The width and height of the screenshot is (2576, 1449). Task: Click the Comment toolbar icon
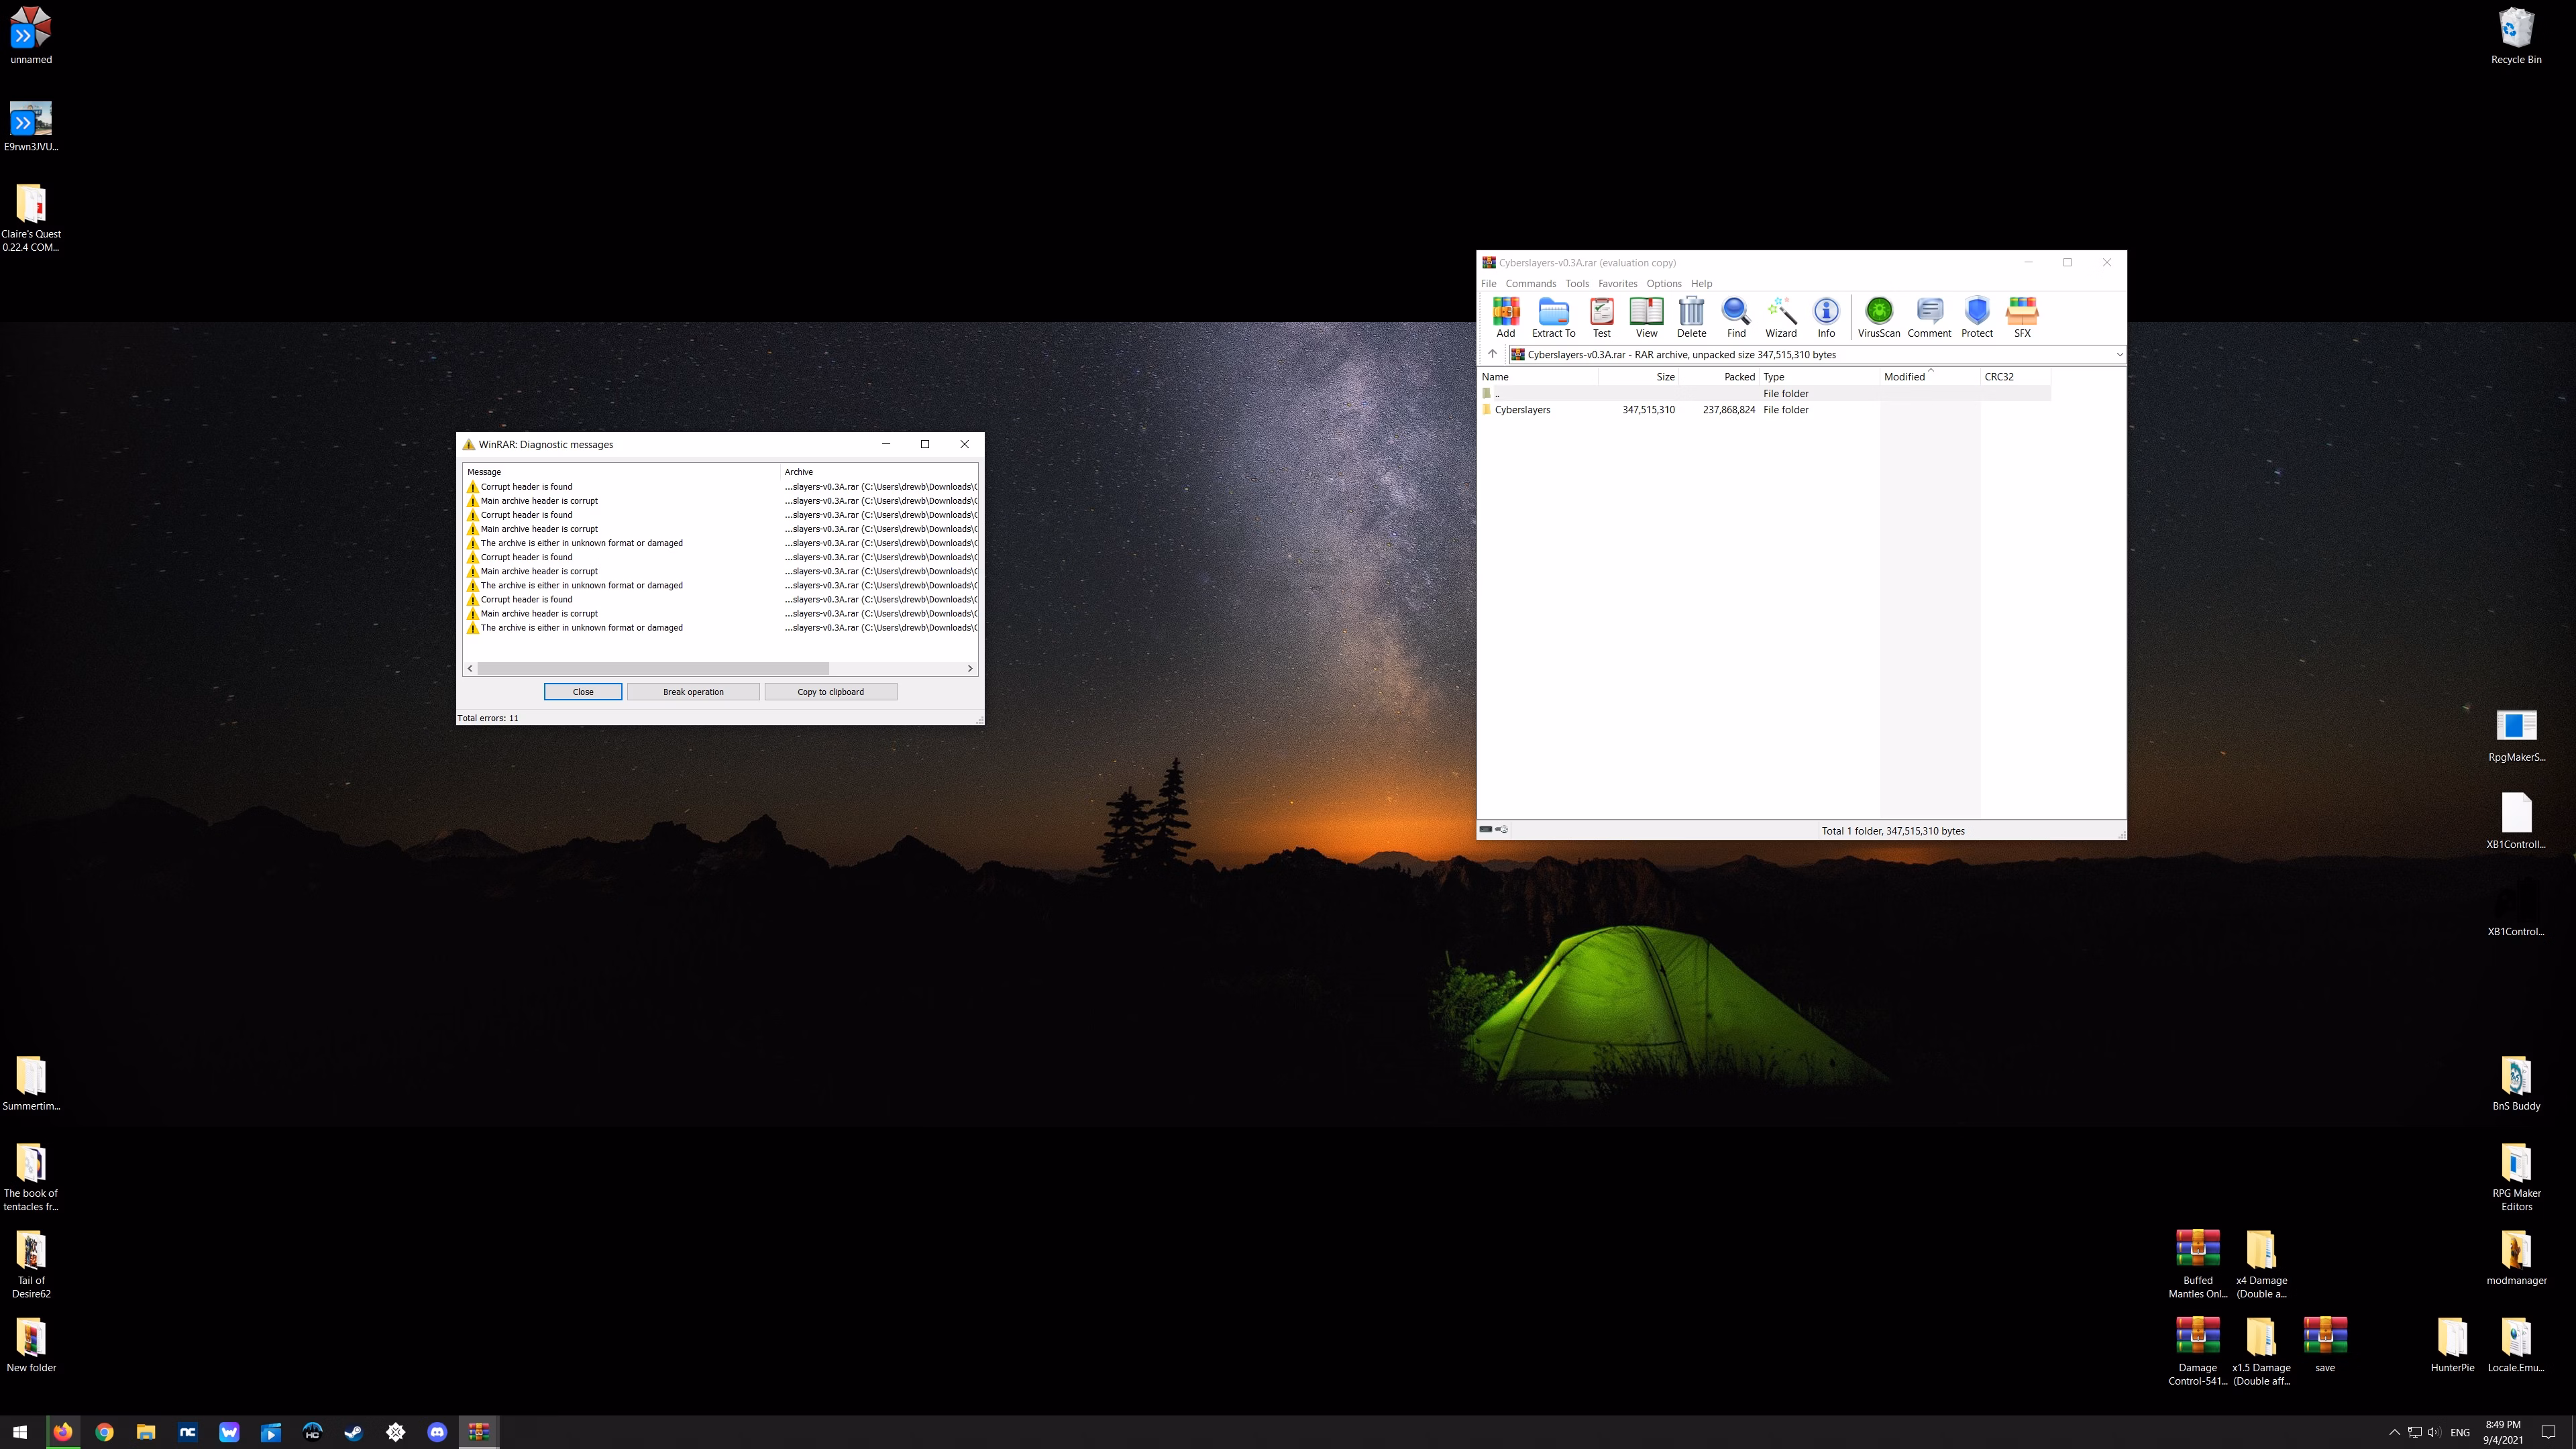point(1929,317)
